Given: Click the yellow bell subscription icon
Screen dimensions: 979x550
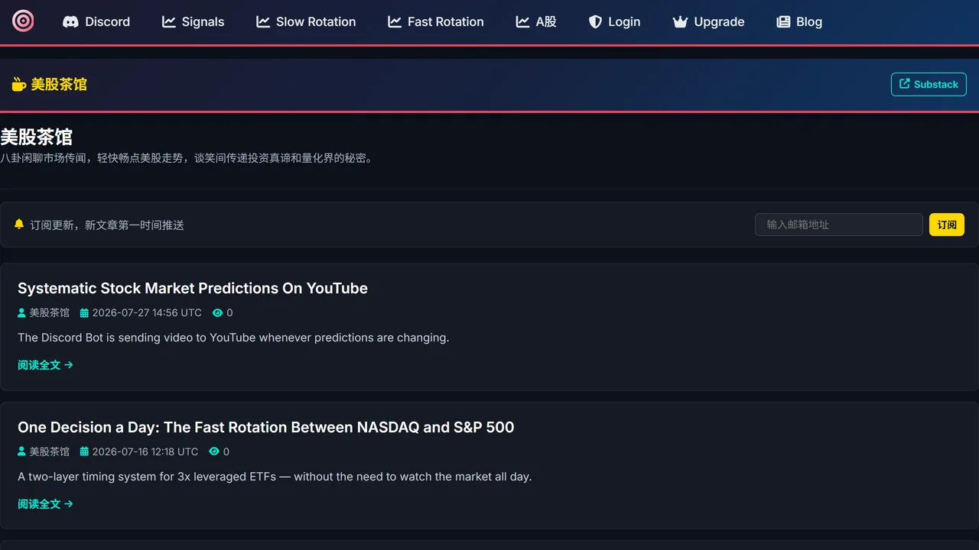Looking at the screenshot, I should (19, 224).
